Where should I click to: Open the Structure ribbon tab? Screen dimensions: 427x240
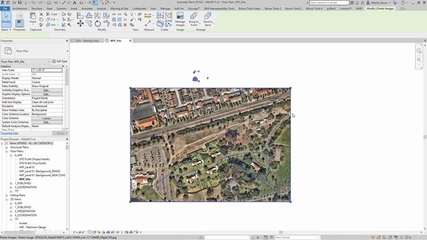pos(37,9)
